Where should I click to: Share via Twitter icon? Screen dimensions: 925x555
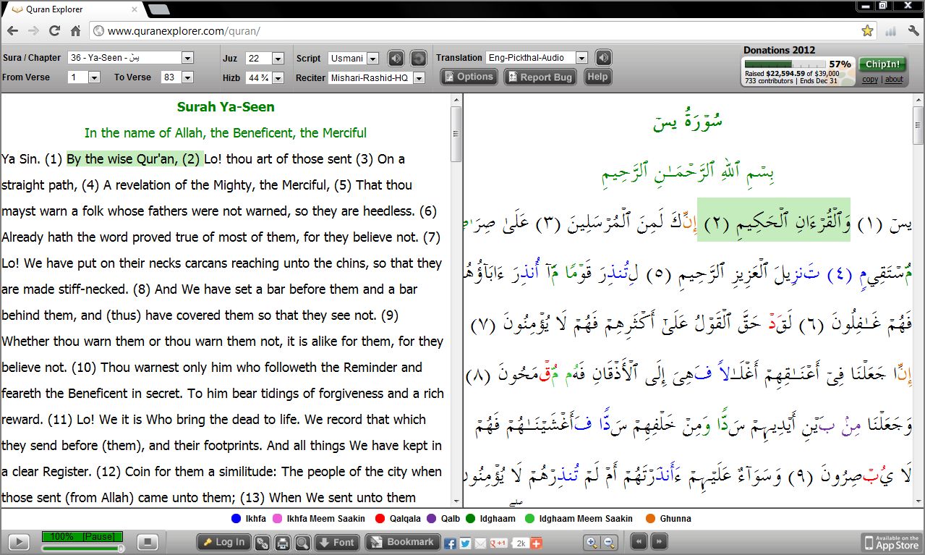coord(465,543)
